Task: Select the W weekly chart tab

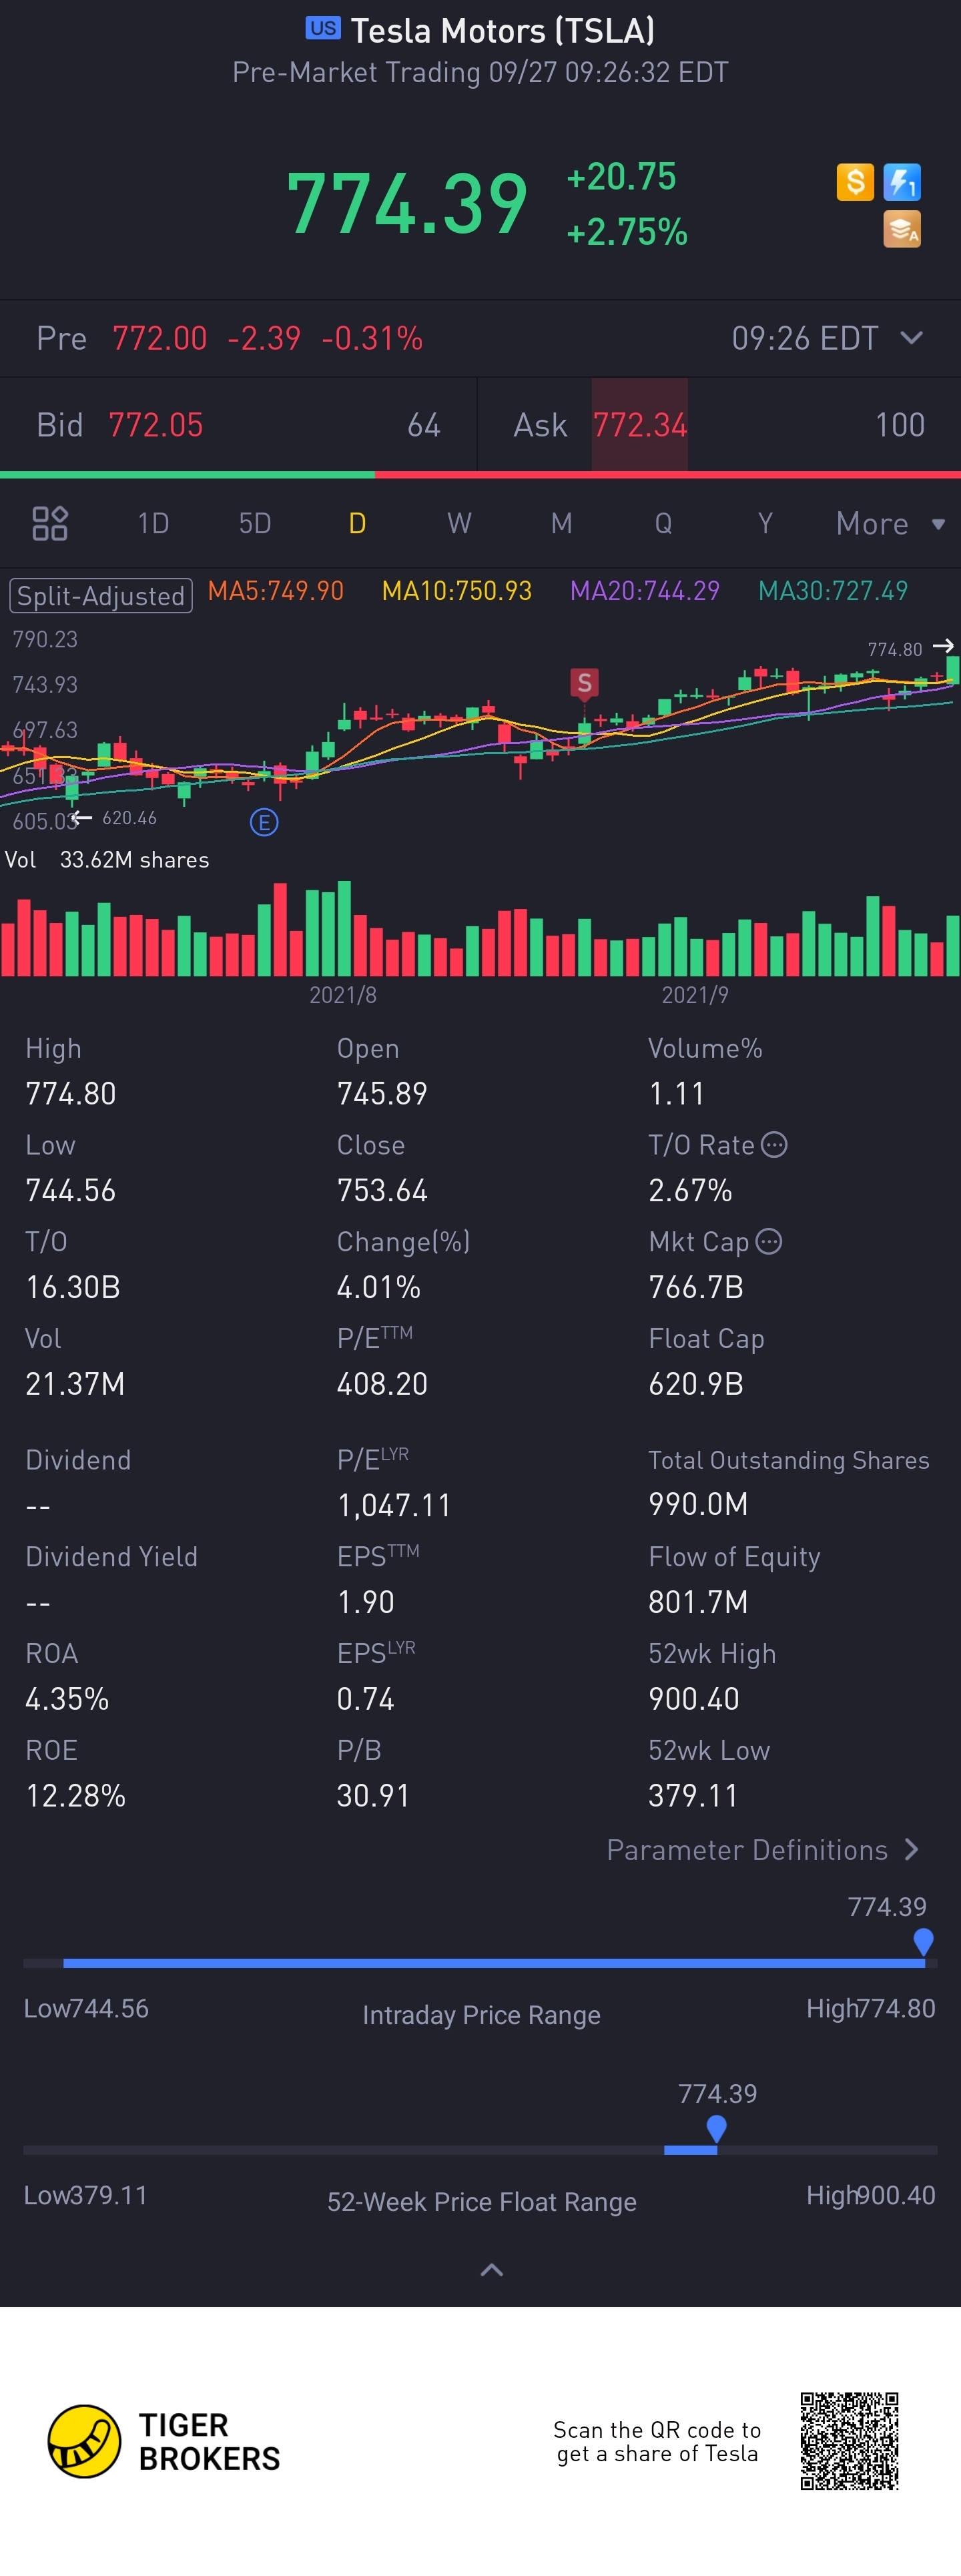Action: pos(459,523)
